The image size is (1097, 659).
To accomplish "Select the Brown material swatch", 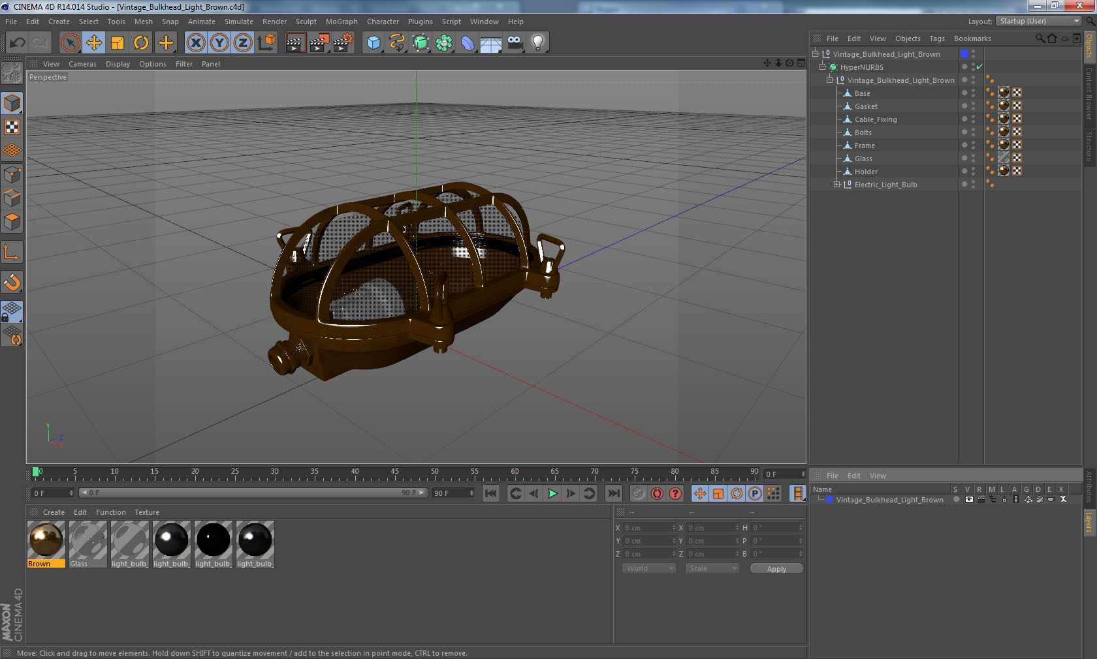I will [46, 544].
